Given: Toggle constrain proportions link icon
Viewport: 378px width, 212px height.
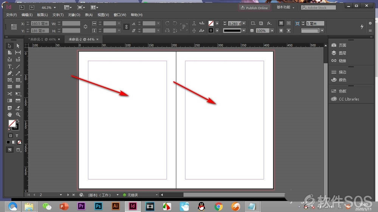Looking at the screenshot, I should click(85, 27).
